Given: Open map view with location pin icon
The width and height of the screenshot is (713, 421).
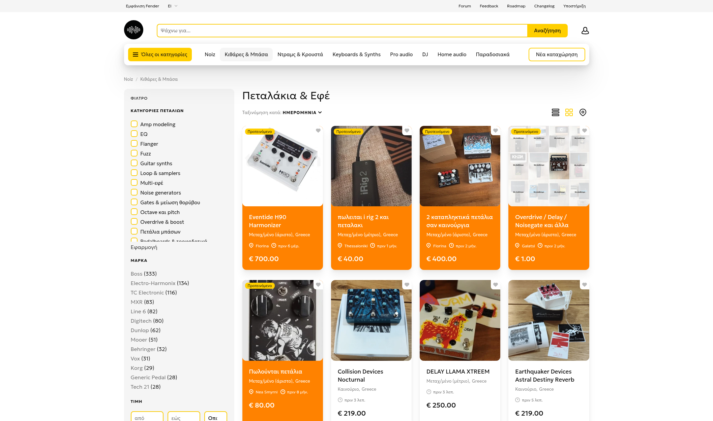Looking at the screenshot, I should 583,112.
